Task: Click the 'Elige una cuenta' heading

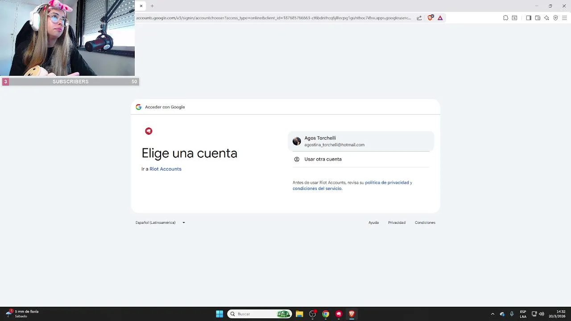Action: click(189, 153)
